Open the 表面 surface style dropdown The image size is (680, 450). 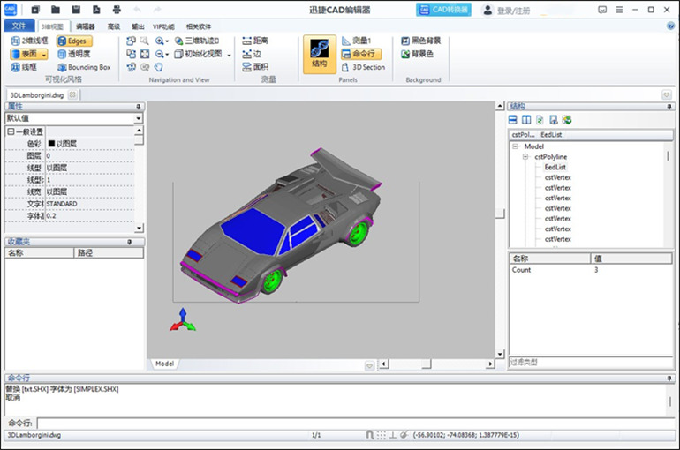point(44,55)
